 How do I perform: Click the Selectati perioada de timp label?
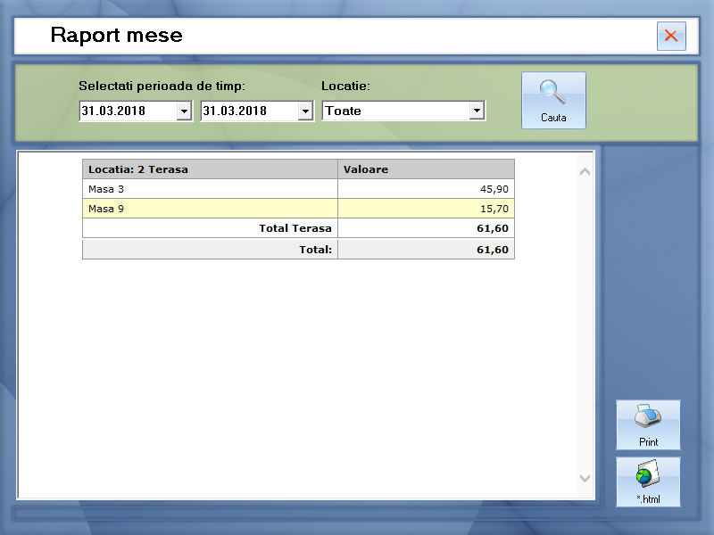click(x=162, y=86)
